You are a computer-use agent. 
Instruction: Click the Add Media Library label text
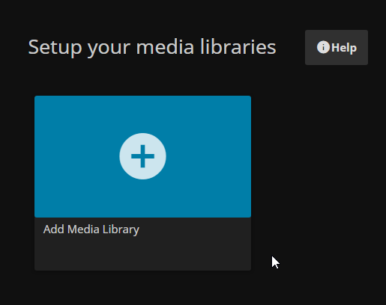pos(91,229)
